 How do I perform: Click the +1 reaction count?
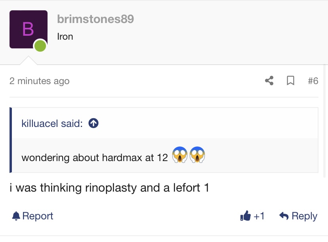(x=259, y=216)
